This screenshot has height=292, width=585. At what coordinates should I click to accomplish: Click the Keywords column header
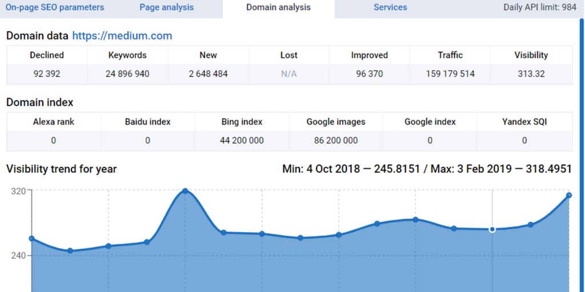tap(127, 55)
